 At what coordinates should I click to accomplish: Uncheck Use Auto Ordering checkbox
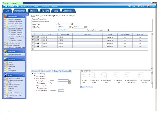coord(32,74)
